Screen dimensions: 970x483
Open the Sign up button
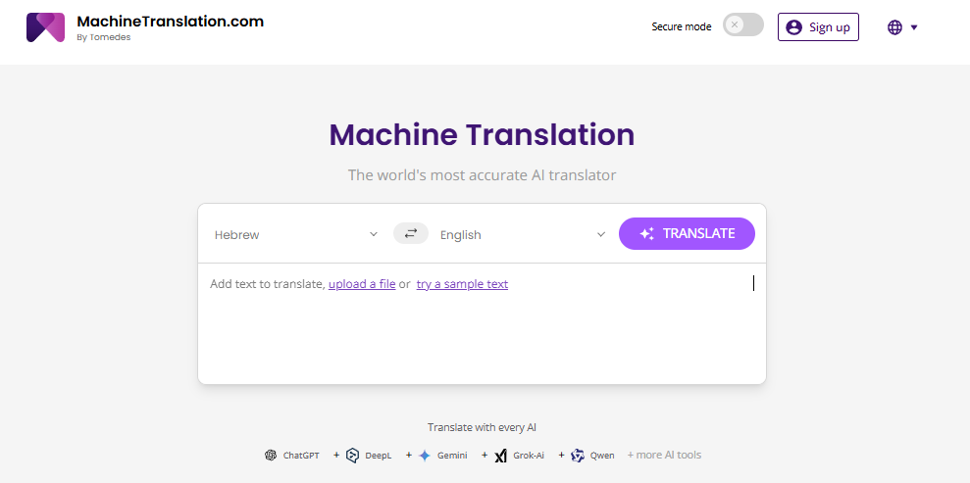(818, 27)
